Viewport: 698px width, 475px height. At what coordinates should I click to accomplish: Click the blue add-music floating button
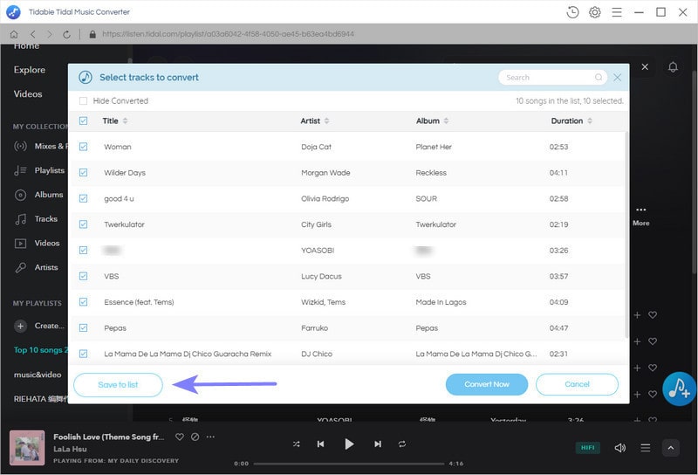[680, 389]
